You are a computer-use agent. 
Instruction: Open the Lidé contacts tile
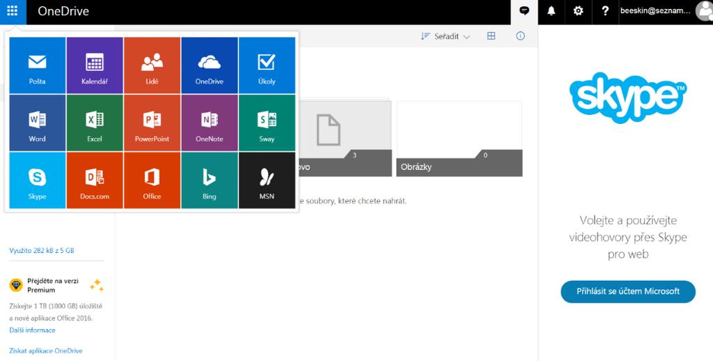(152, 66)
